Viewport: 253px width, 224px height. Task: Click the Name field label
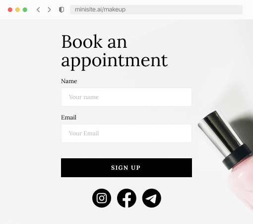(x=69, y=81)
